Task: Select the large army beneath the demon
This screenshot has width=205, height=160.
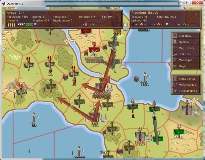Action: click(x=94, y=60)
